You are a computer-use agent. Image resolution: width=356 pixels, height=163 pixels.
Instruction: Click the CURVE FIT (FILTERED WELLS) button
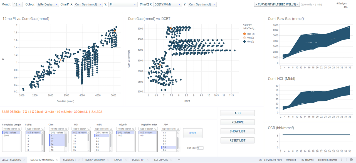pyautogui.click(x=276, y=4)
